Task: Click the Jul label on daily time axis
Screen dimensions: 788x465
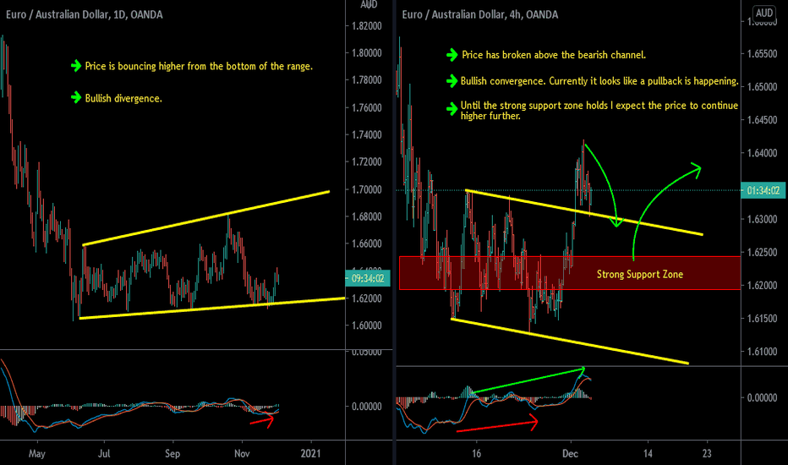Action: click(x=103, y=453)
